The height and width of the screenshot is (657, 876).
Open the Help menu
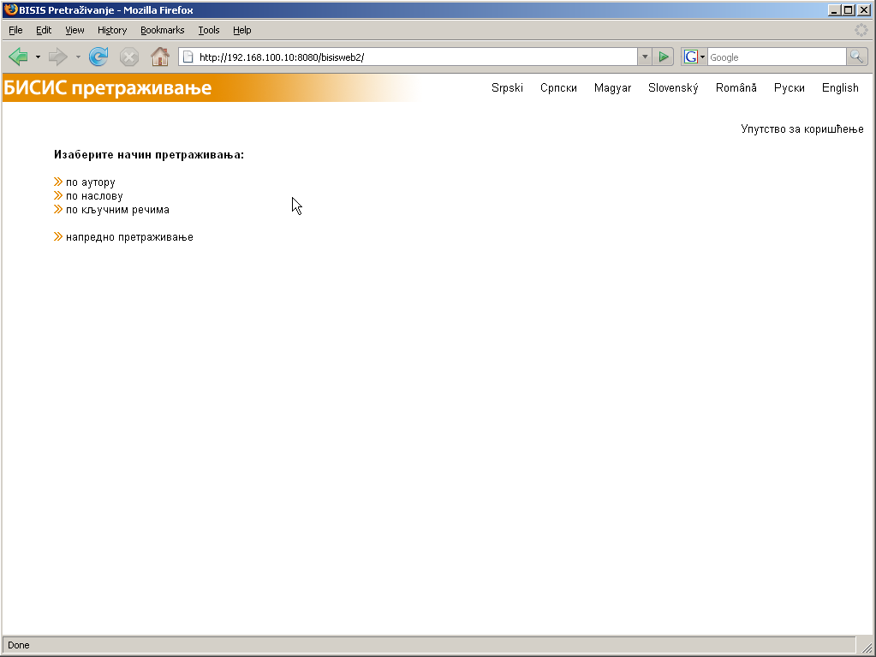coord(241,30)
